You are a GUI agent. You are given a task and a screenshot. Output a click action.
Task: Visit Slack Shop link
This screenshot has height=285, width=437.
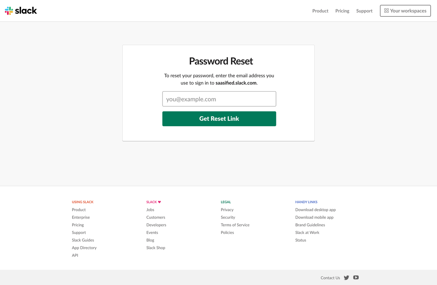pos(156,248)
